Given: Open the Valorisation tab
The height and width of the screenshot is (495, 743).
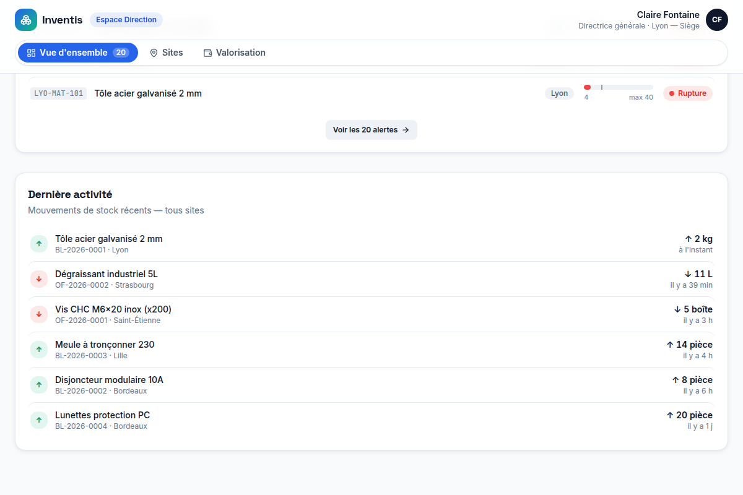Looking at the screenshot, I should (235, 53).
